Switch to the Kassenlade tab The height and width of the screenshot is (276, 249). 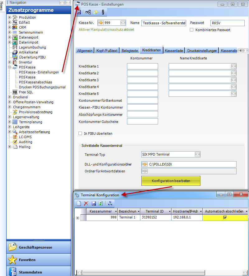(x=174, y=50)
